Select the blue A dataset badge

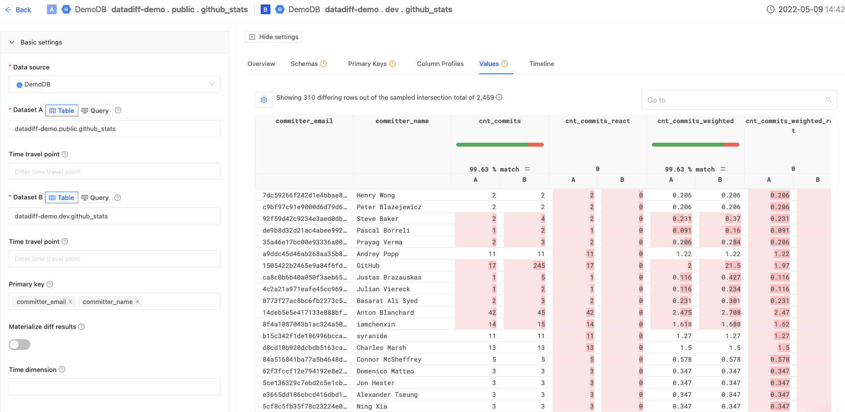point(51,9)
